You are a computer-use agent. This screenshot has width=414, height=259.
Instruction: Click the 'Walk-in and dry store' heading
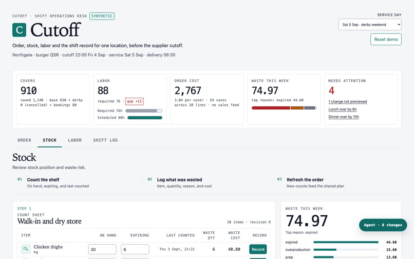tap(49, 221)
